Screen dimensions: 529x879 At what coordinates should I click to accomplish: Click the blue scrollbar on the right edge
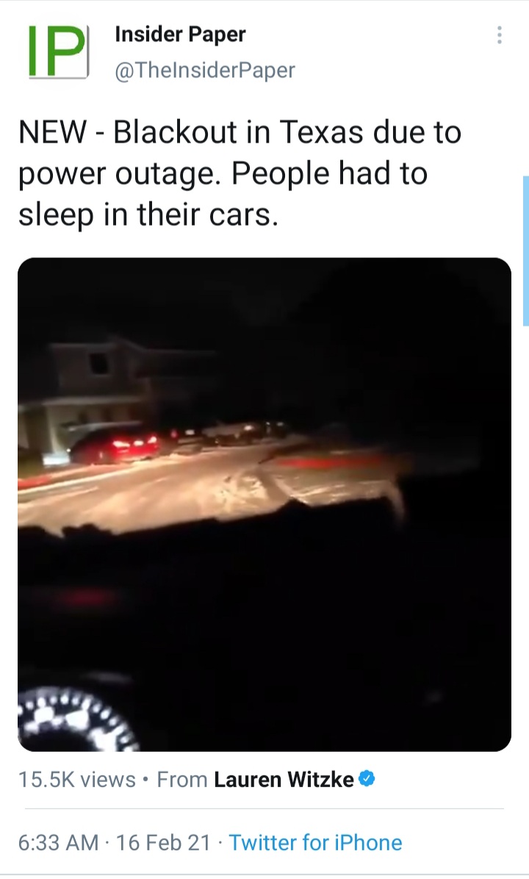tap(525, 251)
